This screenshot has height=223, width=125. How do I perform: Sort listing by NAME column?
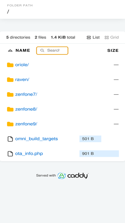23,50
